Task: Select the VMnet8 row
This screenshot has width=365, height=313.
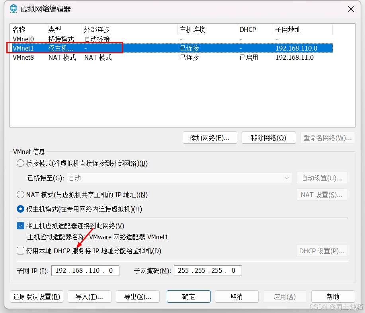Action: [x=171, y=57]
